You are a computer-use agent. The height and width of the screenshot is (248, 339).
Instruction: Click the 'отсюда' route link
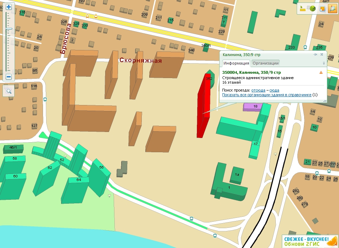258,90
